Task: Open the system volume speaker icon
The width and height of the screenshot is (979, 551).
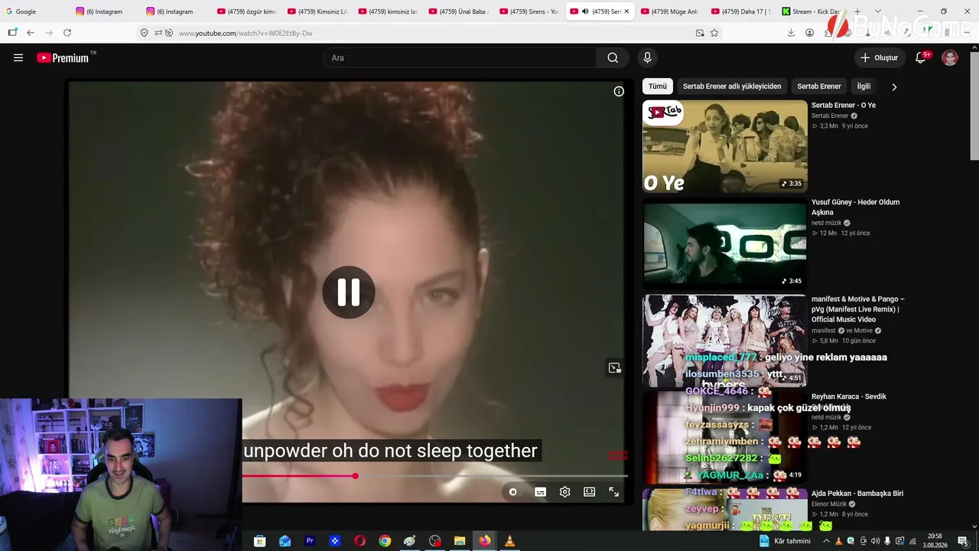Action: (x=875, y=541)
